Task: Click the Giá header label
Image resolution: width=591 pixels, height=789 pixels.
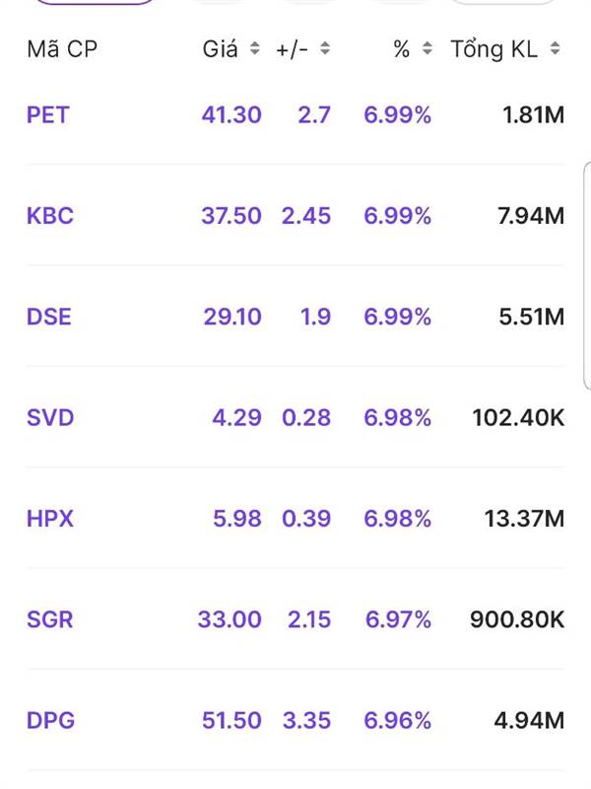Action: click(x=220, y=48)
